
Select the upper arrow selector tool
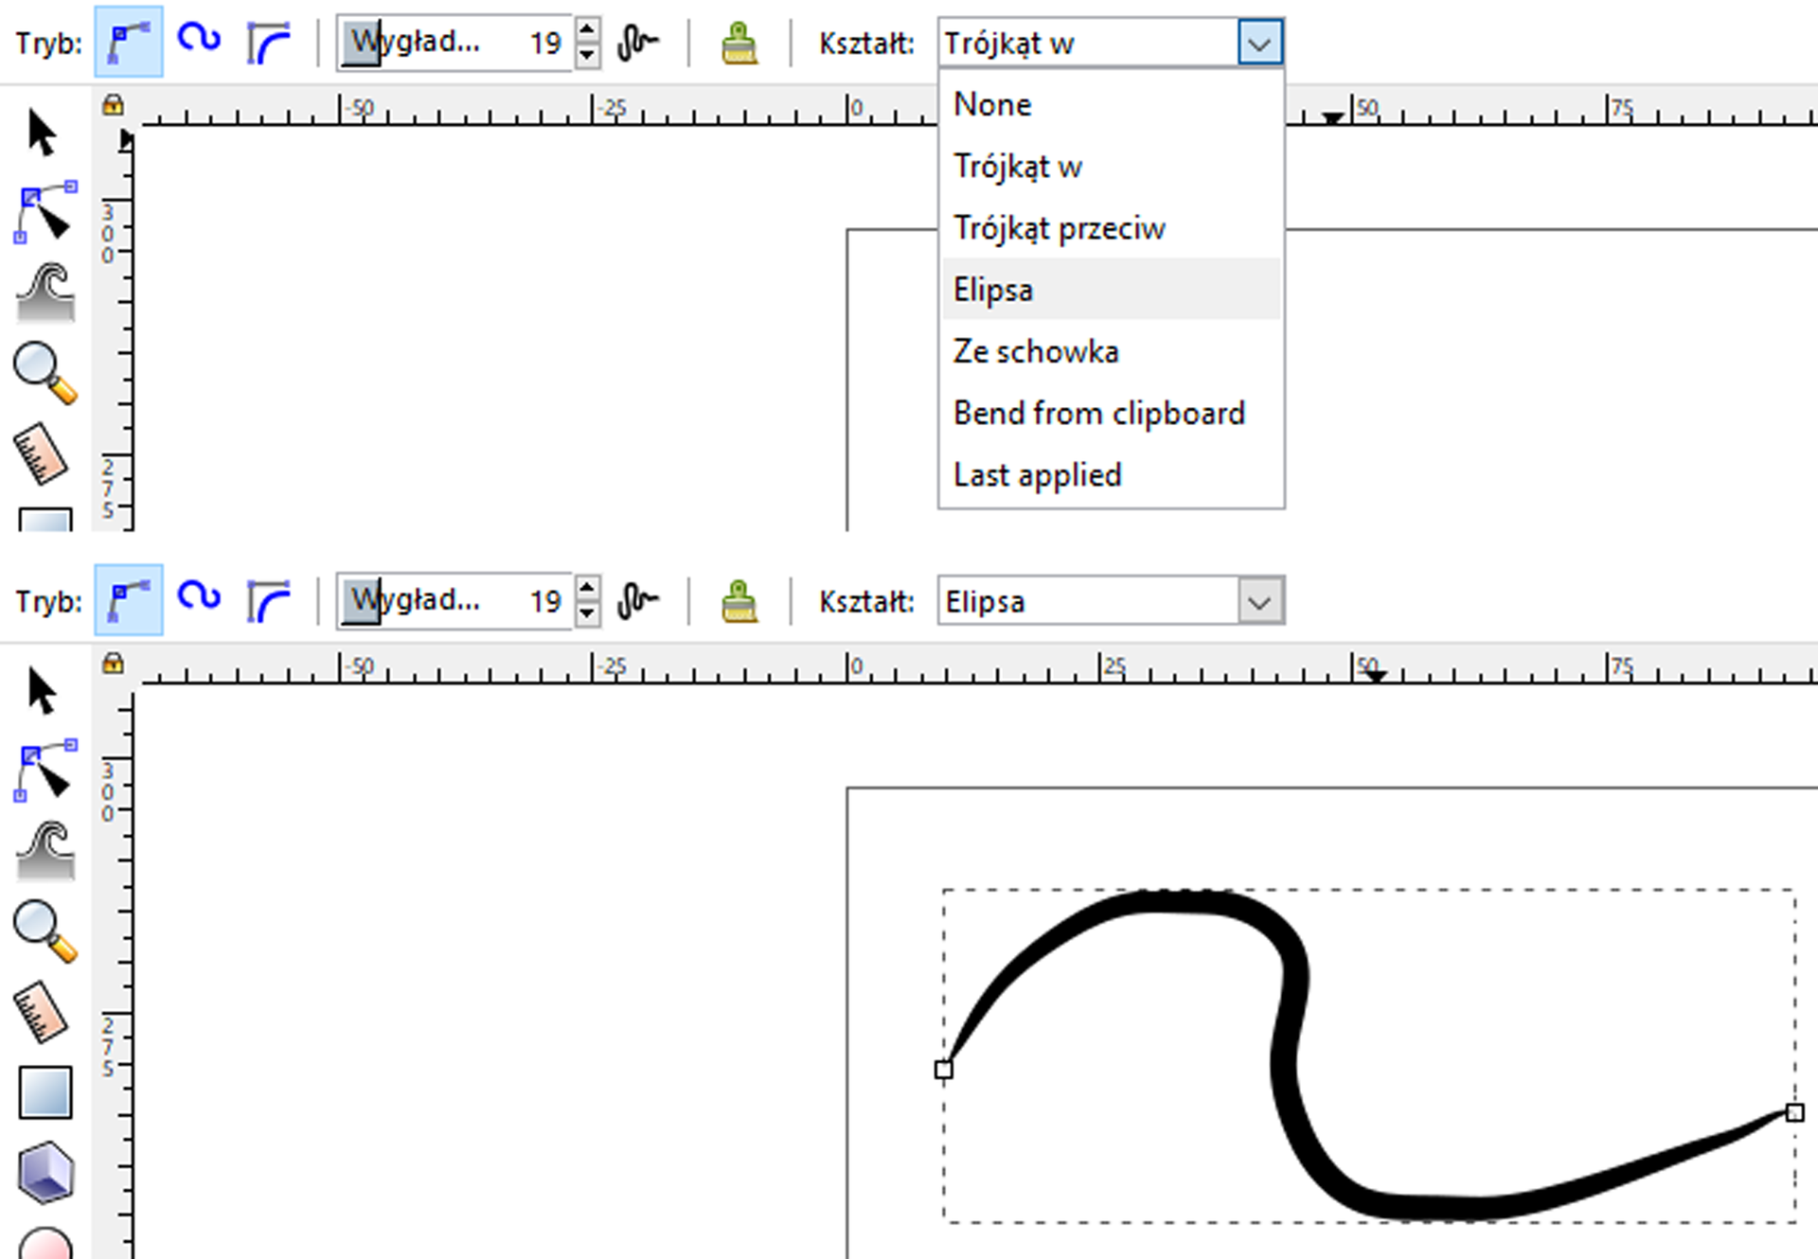pos(43,133)
